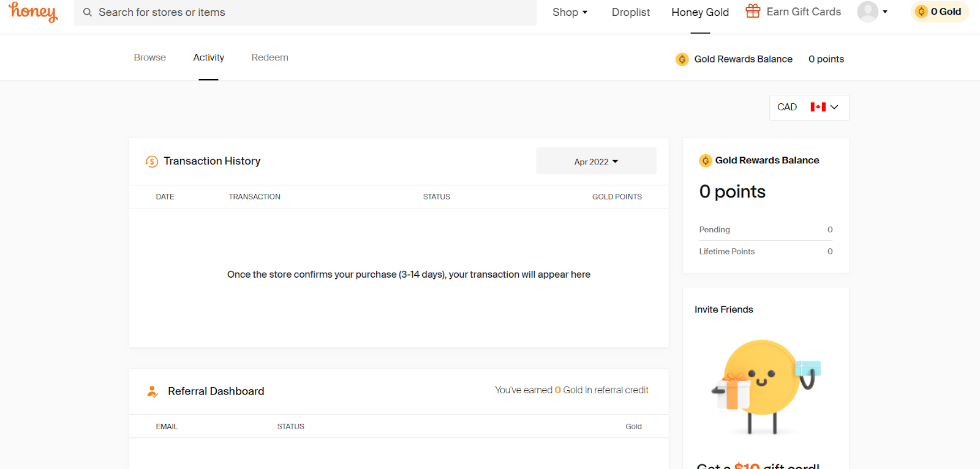980x469 pixels.
Task: Click the Transaction History dollar icon
Action: click(152, 161)
